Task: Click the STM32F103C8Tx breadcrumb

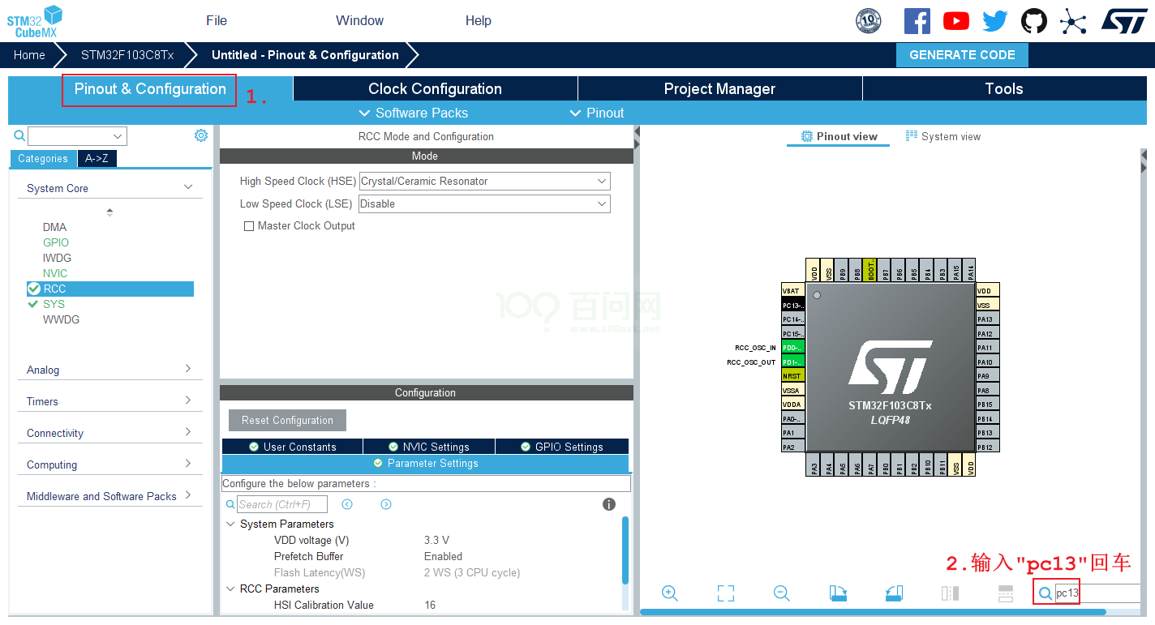Action: click(127, 55)
